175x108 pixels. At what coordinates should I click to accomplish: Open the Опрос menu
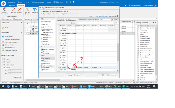[x=20, y=2]
